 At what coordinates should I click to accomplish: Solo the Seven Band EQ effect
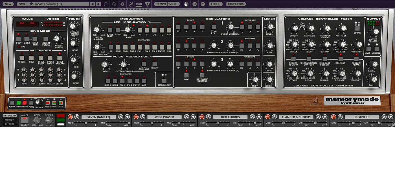point(77,117)
